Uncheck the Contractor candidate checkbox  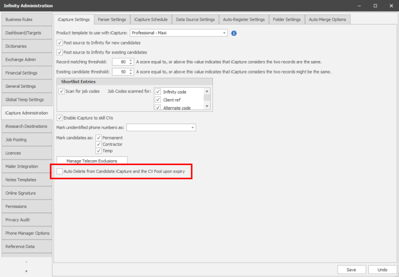coord(99,144)
